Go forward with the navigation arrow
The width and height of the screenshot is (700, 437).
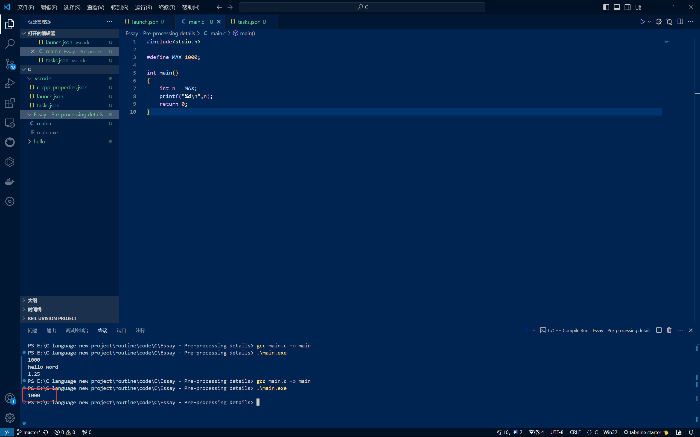coord(230,7)
